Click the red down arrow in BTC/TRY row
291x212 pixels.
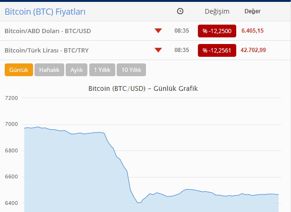pos(158,50)
